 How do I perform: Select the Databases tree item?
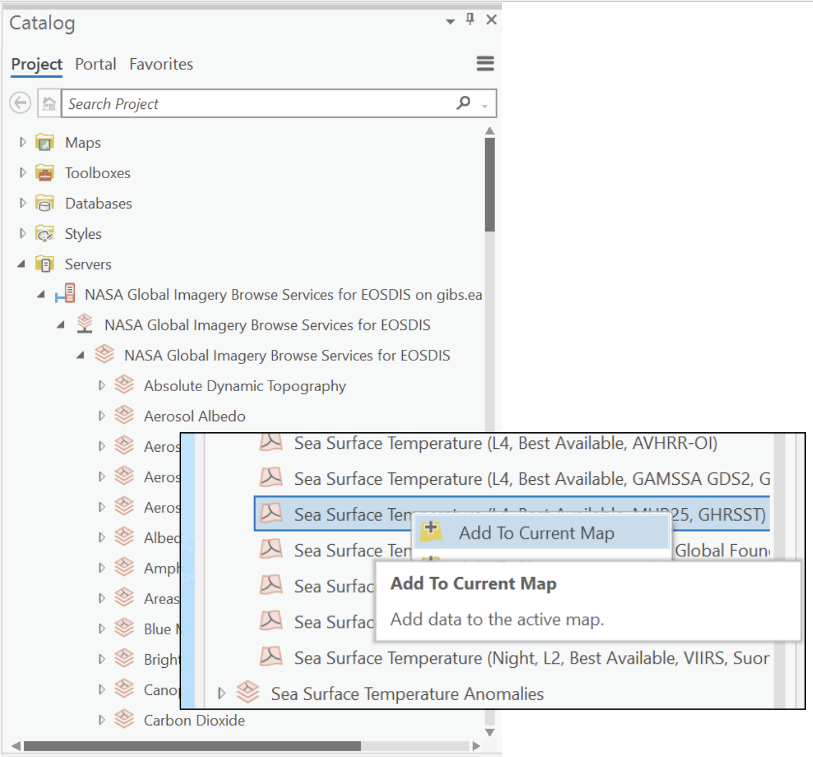coord(98,203)
